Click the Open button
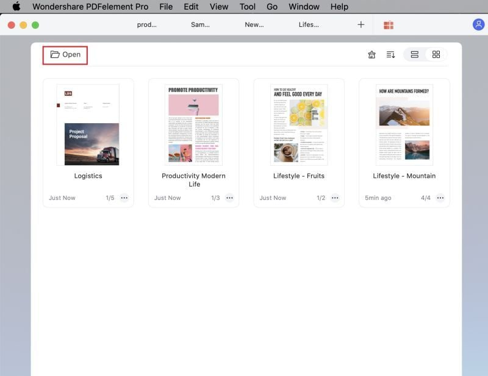This screenshot has width=488, height=376. click(x=65, y=54)
